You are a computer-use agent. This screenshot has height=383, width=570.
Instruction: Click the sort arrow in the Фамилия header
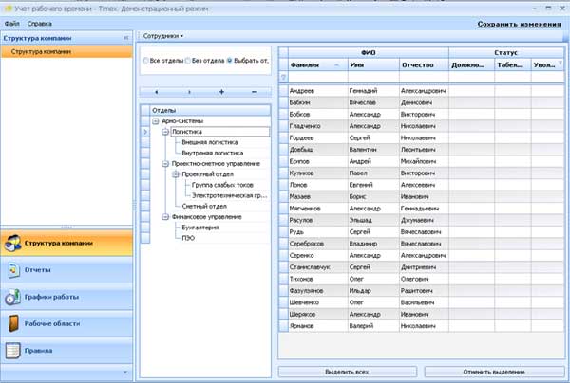(x=337, y=65)
